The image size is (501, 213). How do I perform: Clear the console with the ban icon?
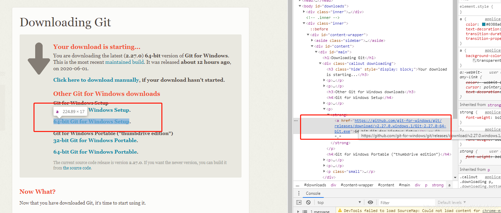(308, 203)
